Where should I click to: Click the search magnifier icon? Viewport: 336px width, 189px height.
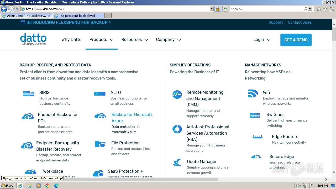pos(306,9)
